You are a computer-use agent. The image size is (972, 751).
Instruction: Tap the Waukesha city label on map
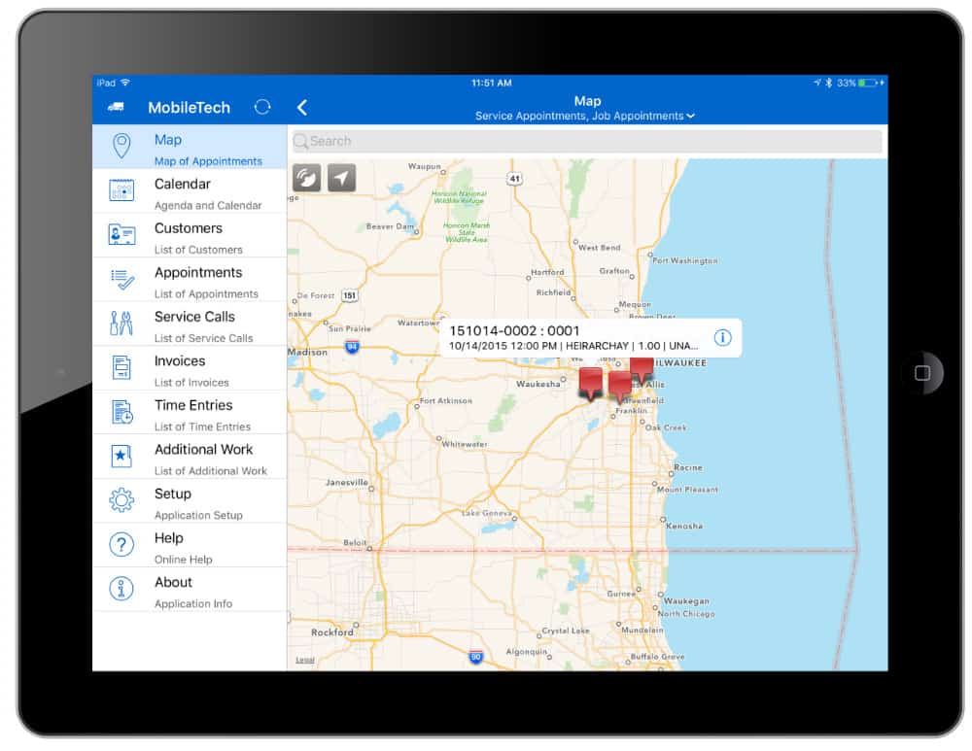click(538, 384)
